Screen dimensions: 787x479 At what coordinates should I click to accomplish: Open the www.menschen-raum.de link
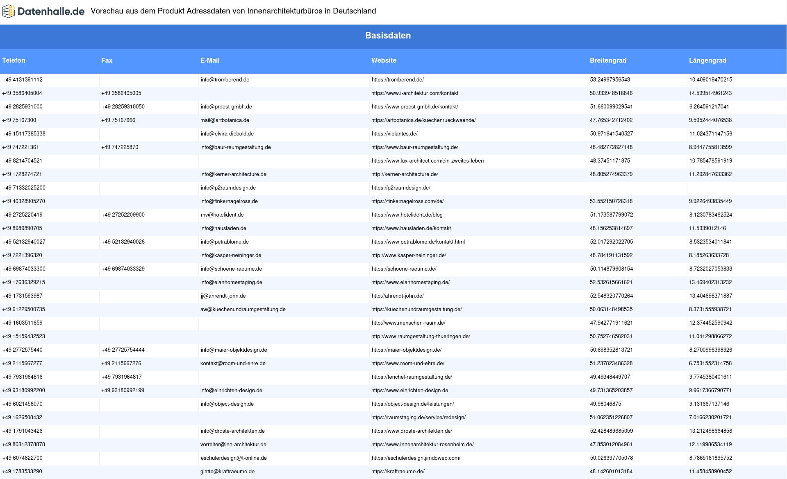(409, 323)
